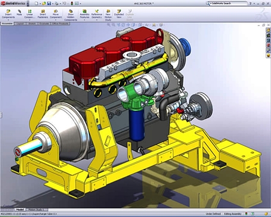Select the Motion Study 1 tab
271x217 pixels.
[36, 210]
